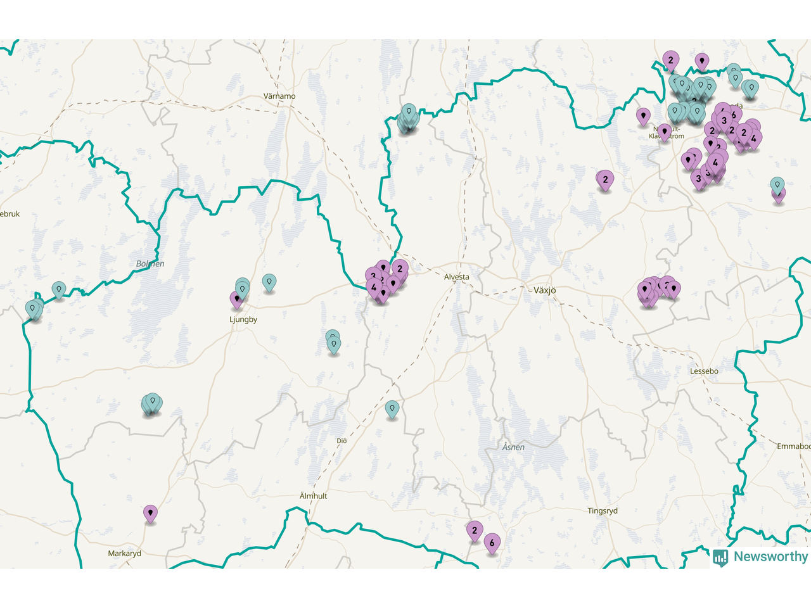Click the teal marker just north of Diö
Viewport: 811px width, 608px height.
coord(392,409)
